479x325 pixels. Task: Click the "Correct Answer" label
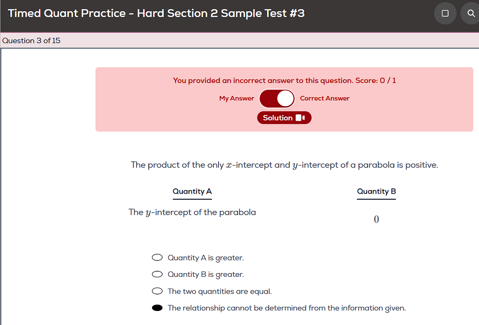coord(325,98)
